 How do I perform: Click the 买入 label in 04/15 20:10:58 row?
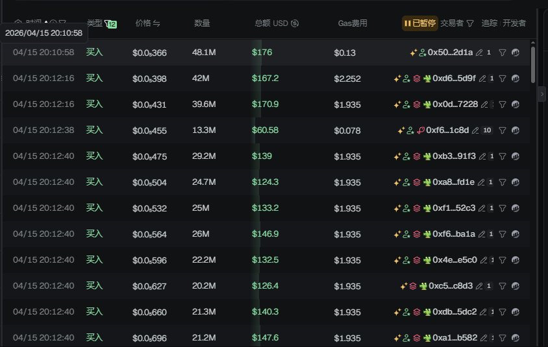[x=94, y=52]
